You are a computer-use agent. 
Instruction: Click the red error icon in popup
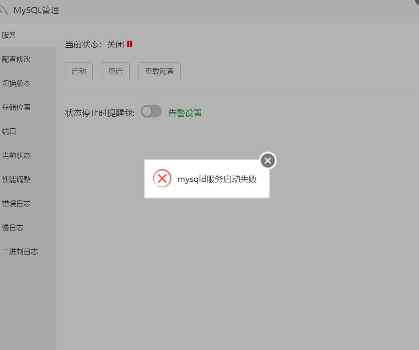coord(162,178)
